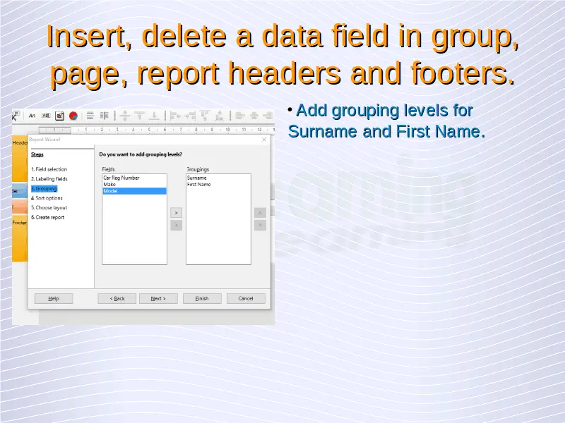565x423 pixels.
Task: Select 'First Name' in the Groupings list
Action: click(x=218, y=184)
